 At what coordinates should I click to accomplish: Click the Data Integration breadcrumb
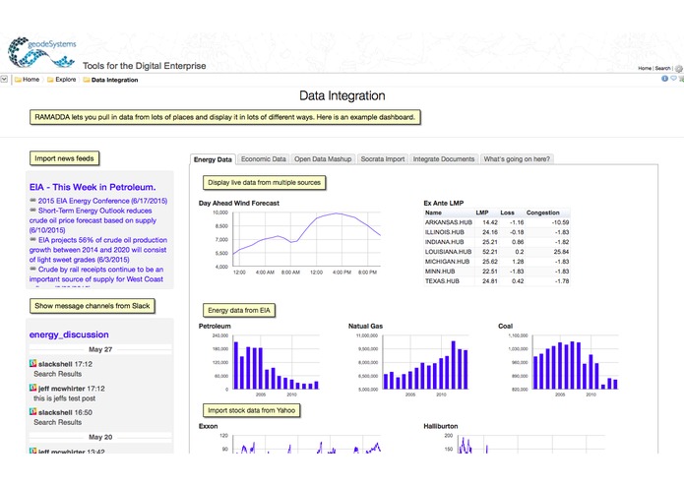click(x=115, y=80)
